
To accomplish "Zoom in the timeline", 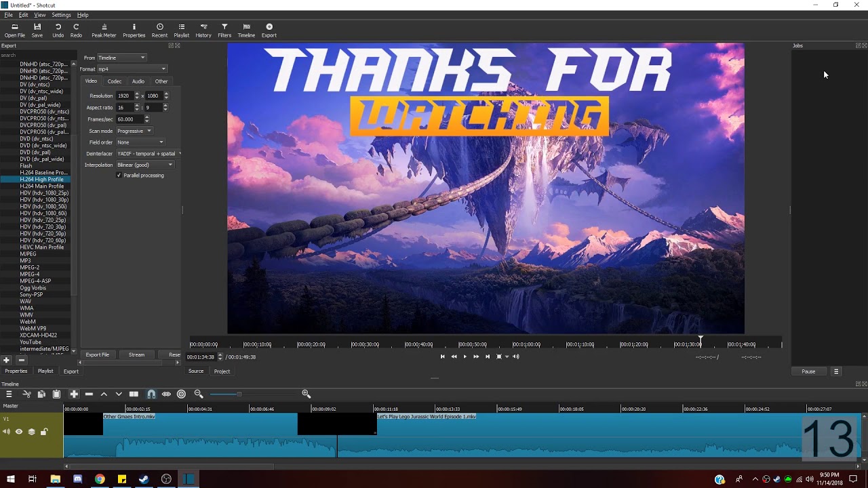I will [306, 394].
